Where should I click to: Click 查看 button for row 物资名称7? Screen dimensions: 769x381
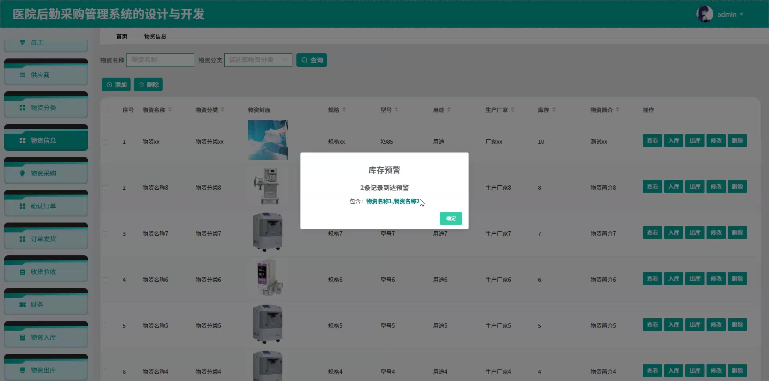click(652, 233)
